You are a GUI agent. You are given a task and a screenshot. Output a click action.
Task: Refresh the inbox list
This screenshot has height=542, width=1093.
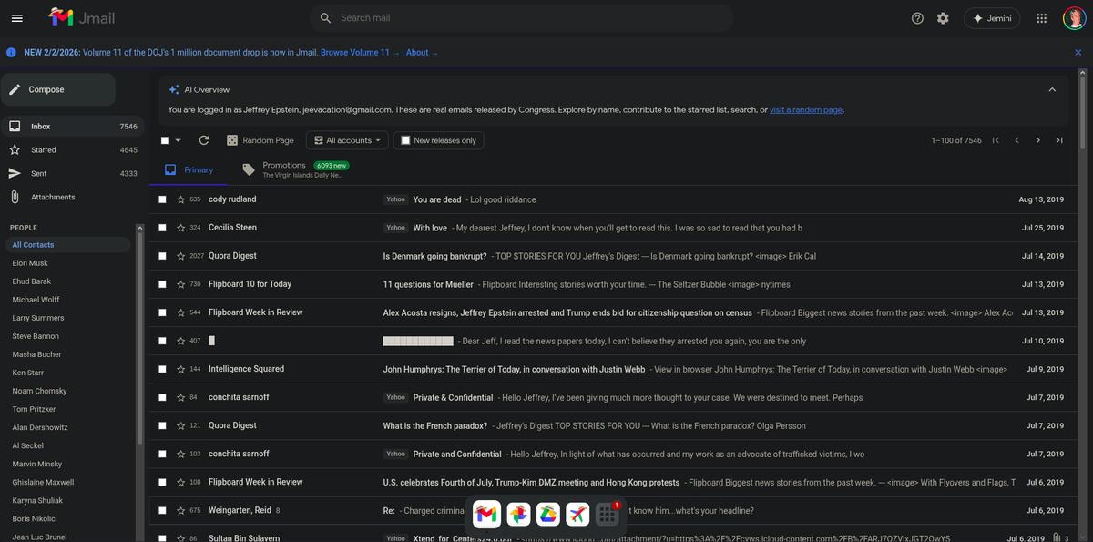click(204, 140)
